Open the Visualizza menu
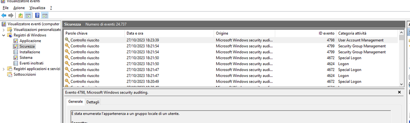Viewport: 410px width, 123px height. pyautogui.click(x=37, y=8)
